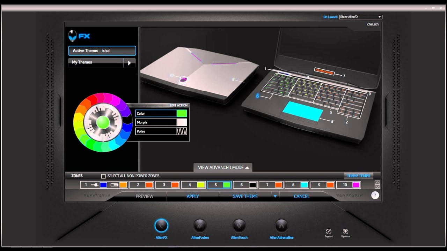Click zone 1 blue AC color swatch
This screenshot has width=447, height=251.
pyautogui.click(x=103, y=185)
